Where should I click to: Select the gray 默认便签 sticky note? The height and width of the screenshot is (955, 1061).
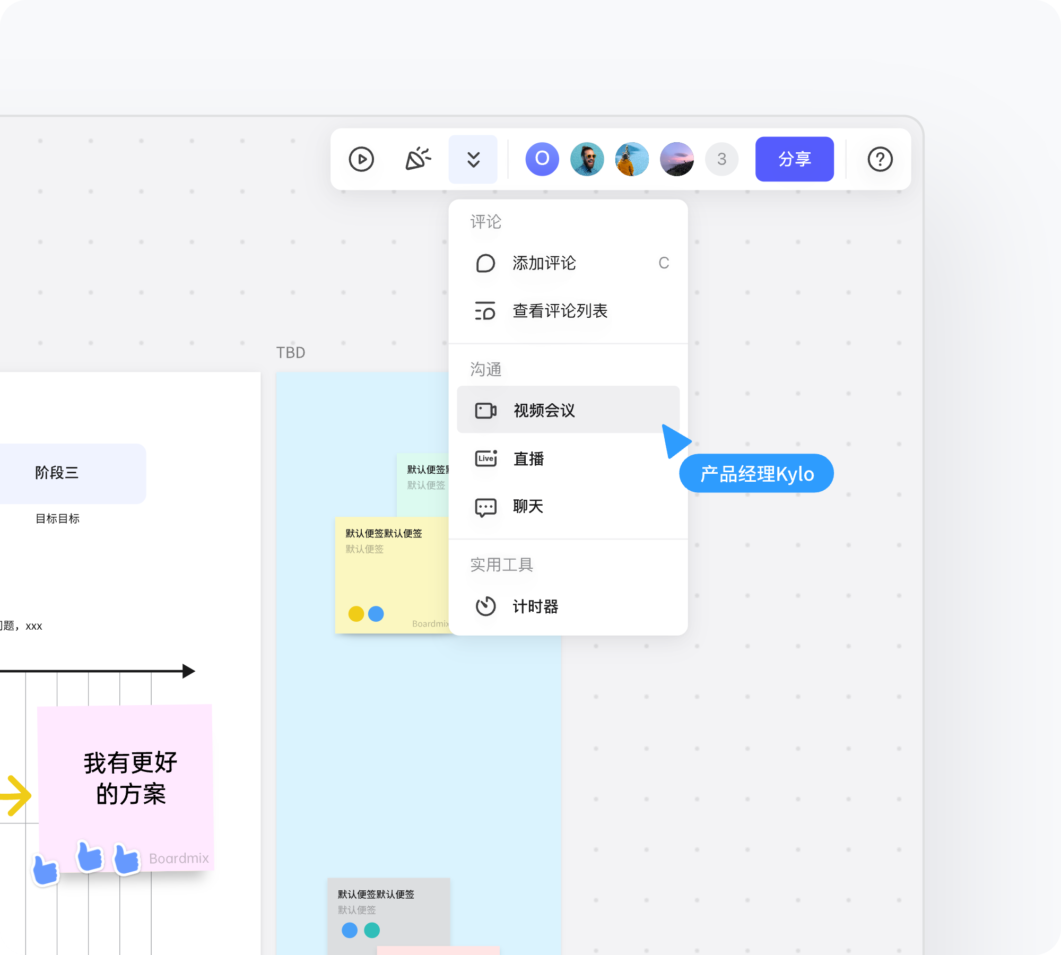point(389,916)
